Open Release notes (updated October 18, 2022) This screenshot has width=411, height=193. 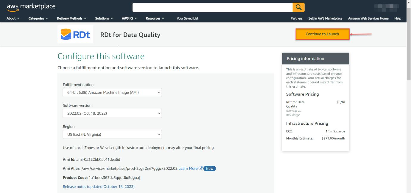99,186
